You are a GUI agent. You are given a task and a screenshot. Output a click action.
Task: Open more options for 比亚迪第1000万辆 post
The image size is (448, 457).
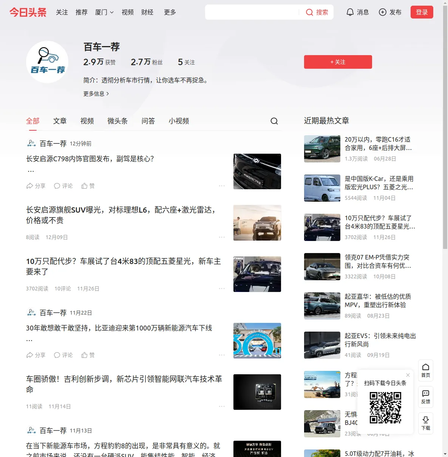click(x=222, y=355)
